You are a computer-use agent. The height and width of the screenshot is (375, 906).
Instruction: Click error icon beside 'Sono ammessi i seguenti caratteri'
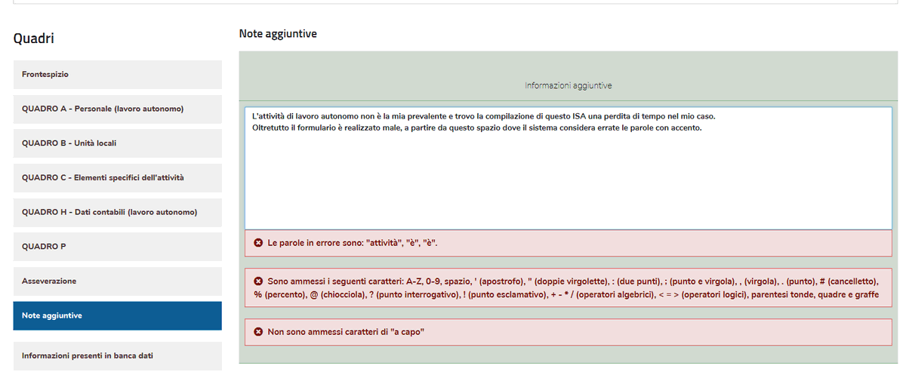[259, 281]
